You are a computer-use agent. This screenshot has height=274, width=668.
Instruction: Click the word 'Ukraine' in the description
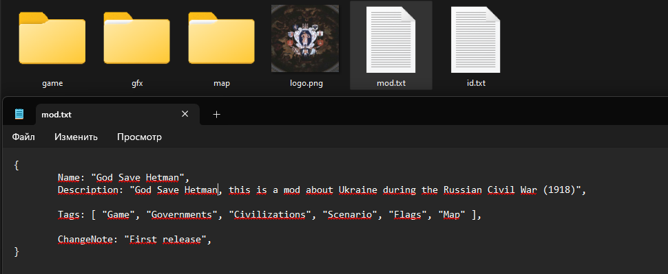tap(358, 190)
